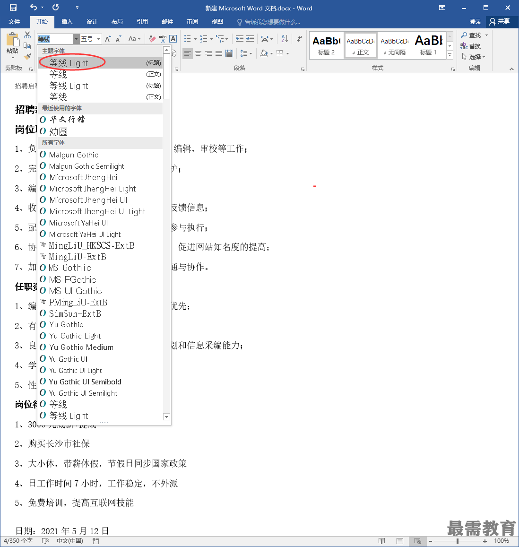Zoom out with the minus button

(x=431, y=541)
